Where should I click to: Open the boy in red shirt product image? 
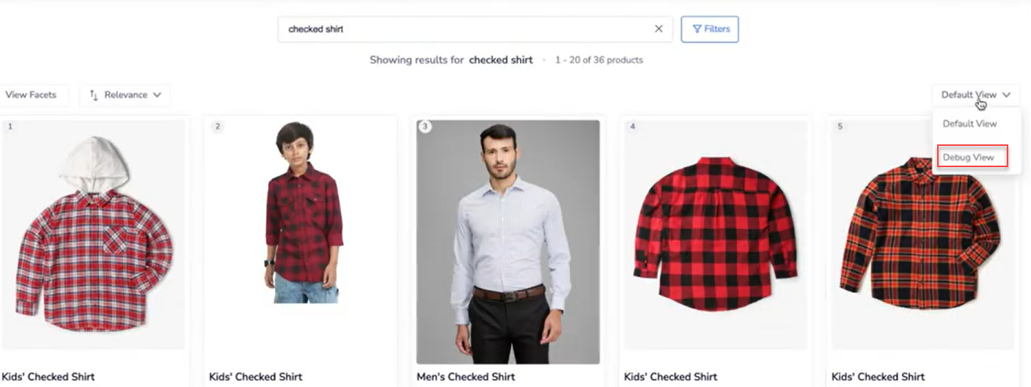pos(301,213)
